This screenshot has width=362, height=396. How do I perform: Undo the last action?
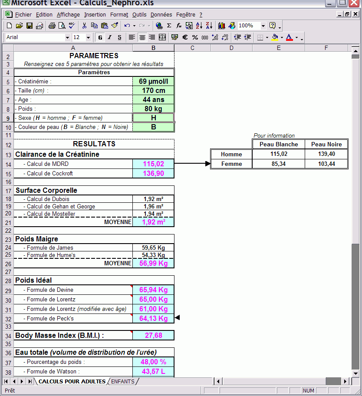127,26
